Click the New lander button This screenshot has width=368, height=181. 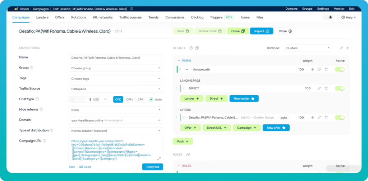click(244, 99)
